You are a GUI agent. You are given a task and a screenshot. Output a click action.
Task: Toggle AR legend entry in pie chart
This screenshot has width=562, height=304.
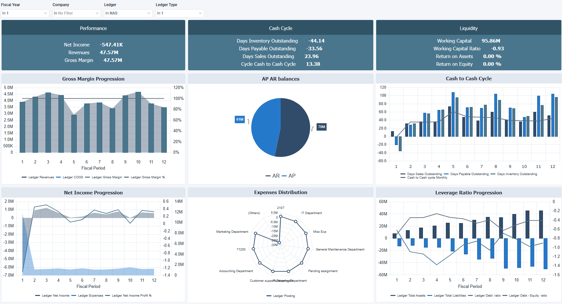point(273,176)
